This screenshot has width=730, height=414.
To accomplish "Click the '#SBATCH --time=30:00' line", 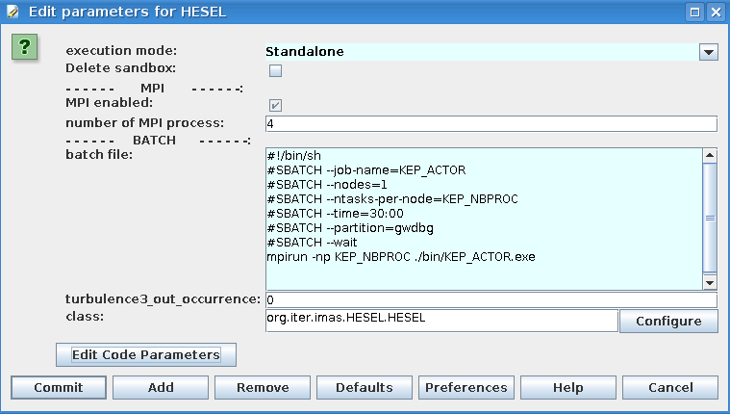I will [x=336, y=214].
